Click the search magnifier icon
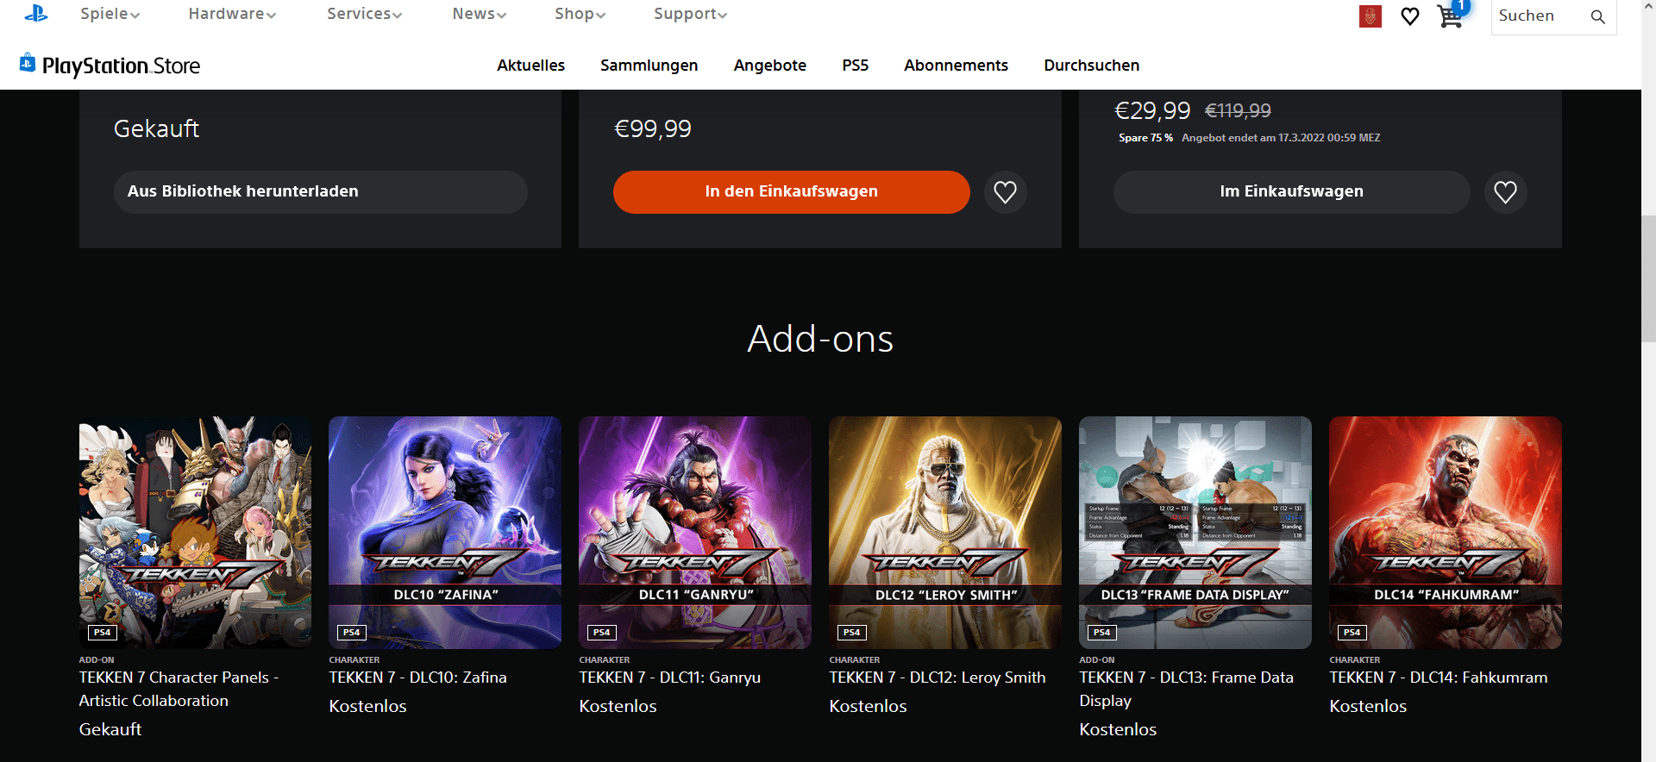Screen dimensions: 1656x762 1598,16
